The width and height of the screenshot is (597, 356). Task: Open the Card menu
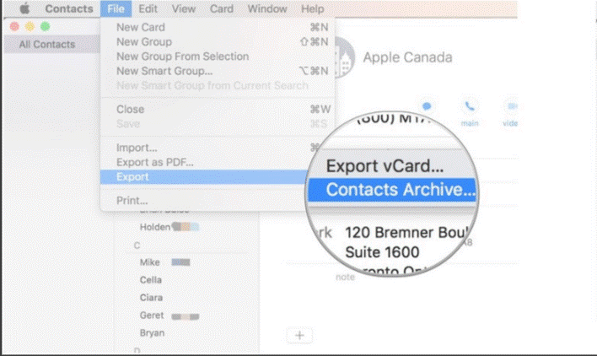coord(222,8)
